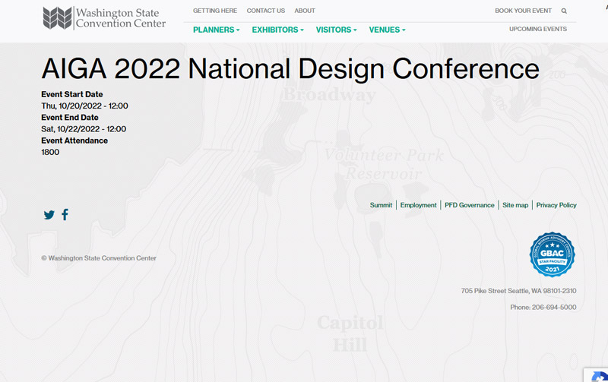Screen dimensions: 608x382
Task: Expand the Exhibitors dropdown menu
Action: click(x=277, y=30)
